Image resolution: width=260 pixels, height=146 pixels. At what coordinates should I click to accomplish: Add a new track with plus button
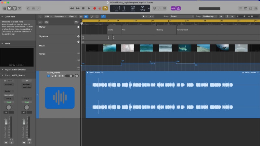(40, 22)
